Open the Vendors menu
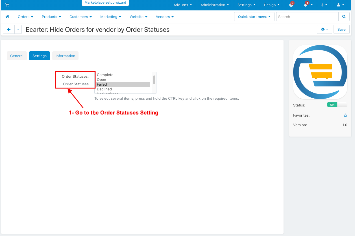The image size is (355, 236). [165, 17]
